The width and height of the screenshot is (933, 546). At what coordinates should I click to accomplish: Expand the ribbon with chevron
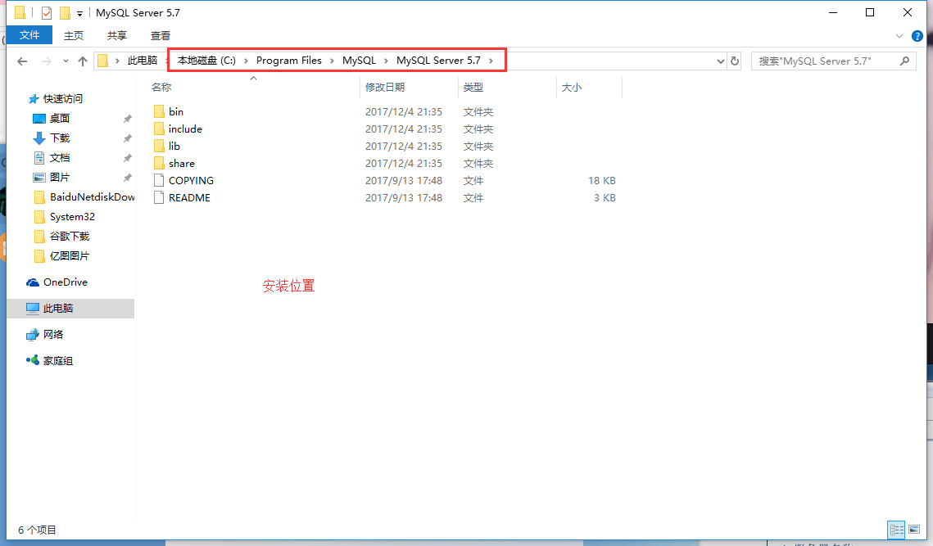point(899,36)
